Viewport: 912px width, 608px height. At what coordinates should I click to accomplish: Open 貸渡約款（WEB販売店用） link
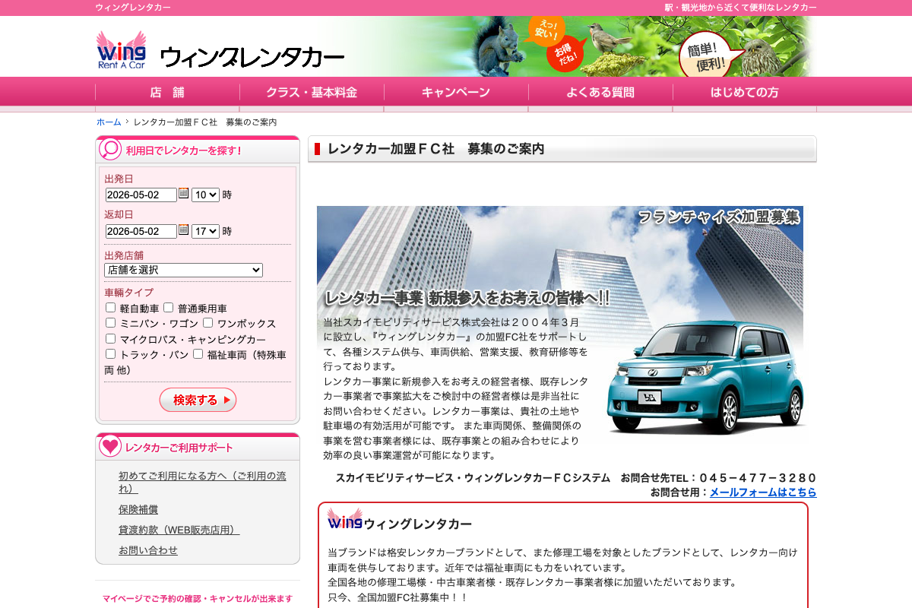[x=179, y=530]
